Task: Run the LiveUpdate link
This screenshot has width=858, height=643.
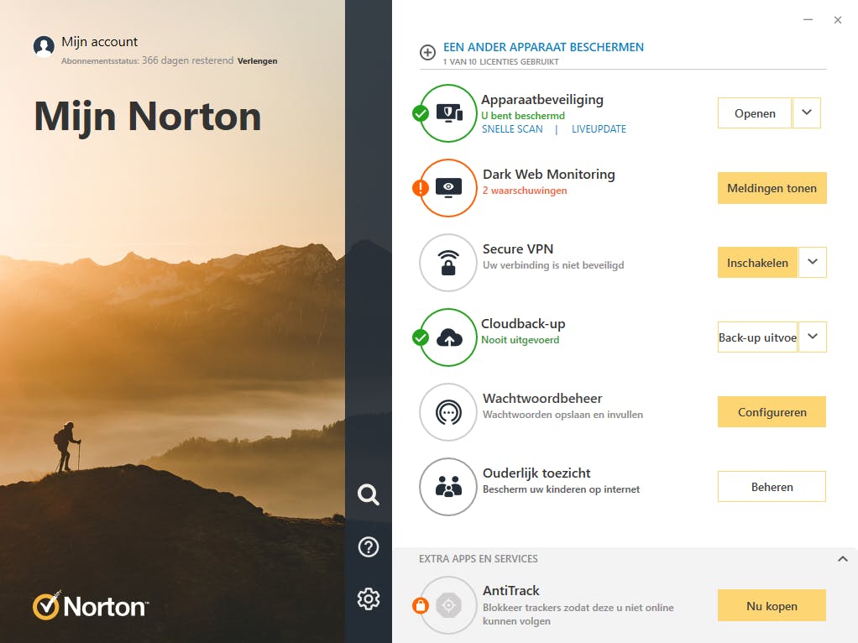Action: pos(599,129)
